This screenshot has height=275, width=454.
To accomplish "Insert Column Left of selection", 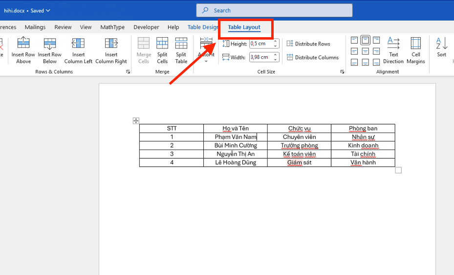I will click(78, 50).
